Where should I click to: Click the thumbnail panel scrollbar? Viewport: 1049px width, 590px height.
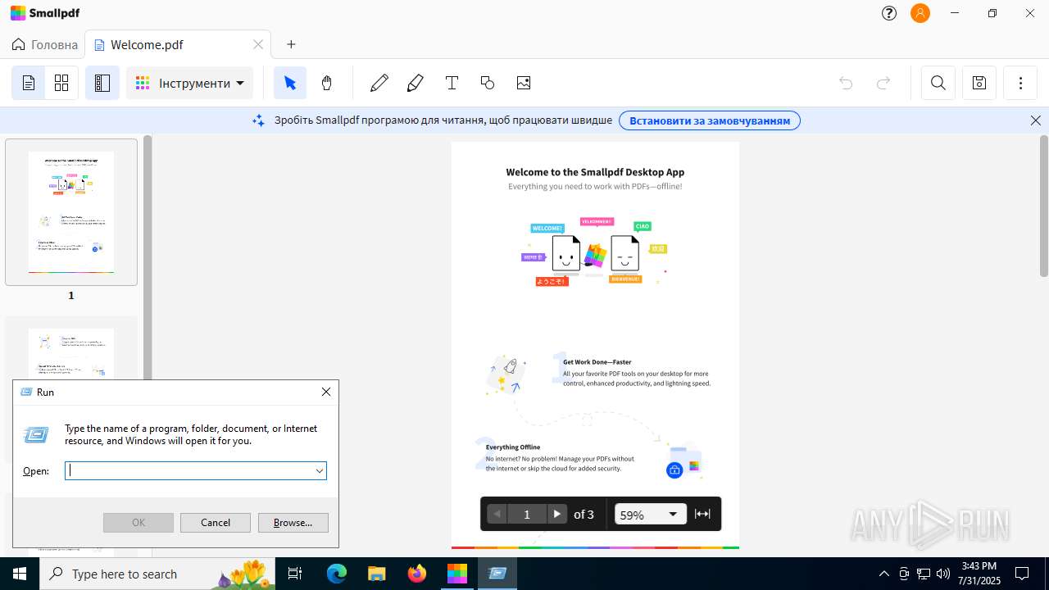pyautogui.click(x=148, y=257)
